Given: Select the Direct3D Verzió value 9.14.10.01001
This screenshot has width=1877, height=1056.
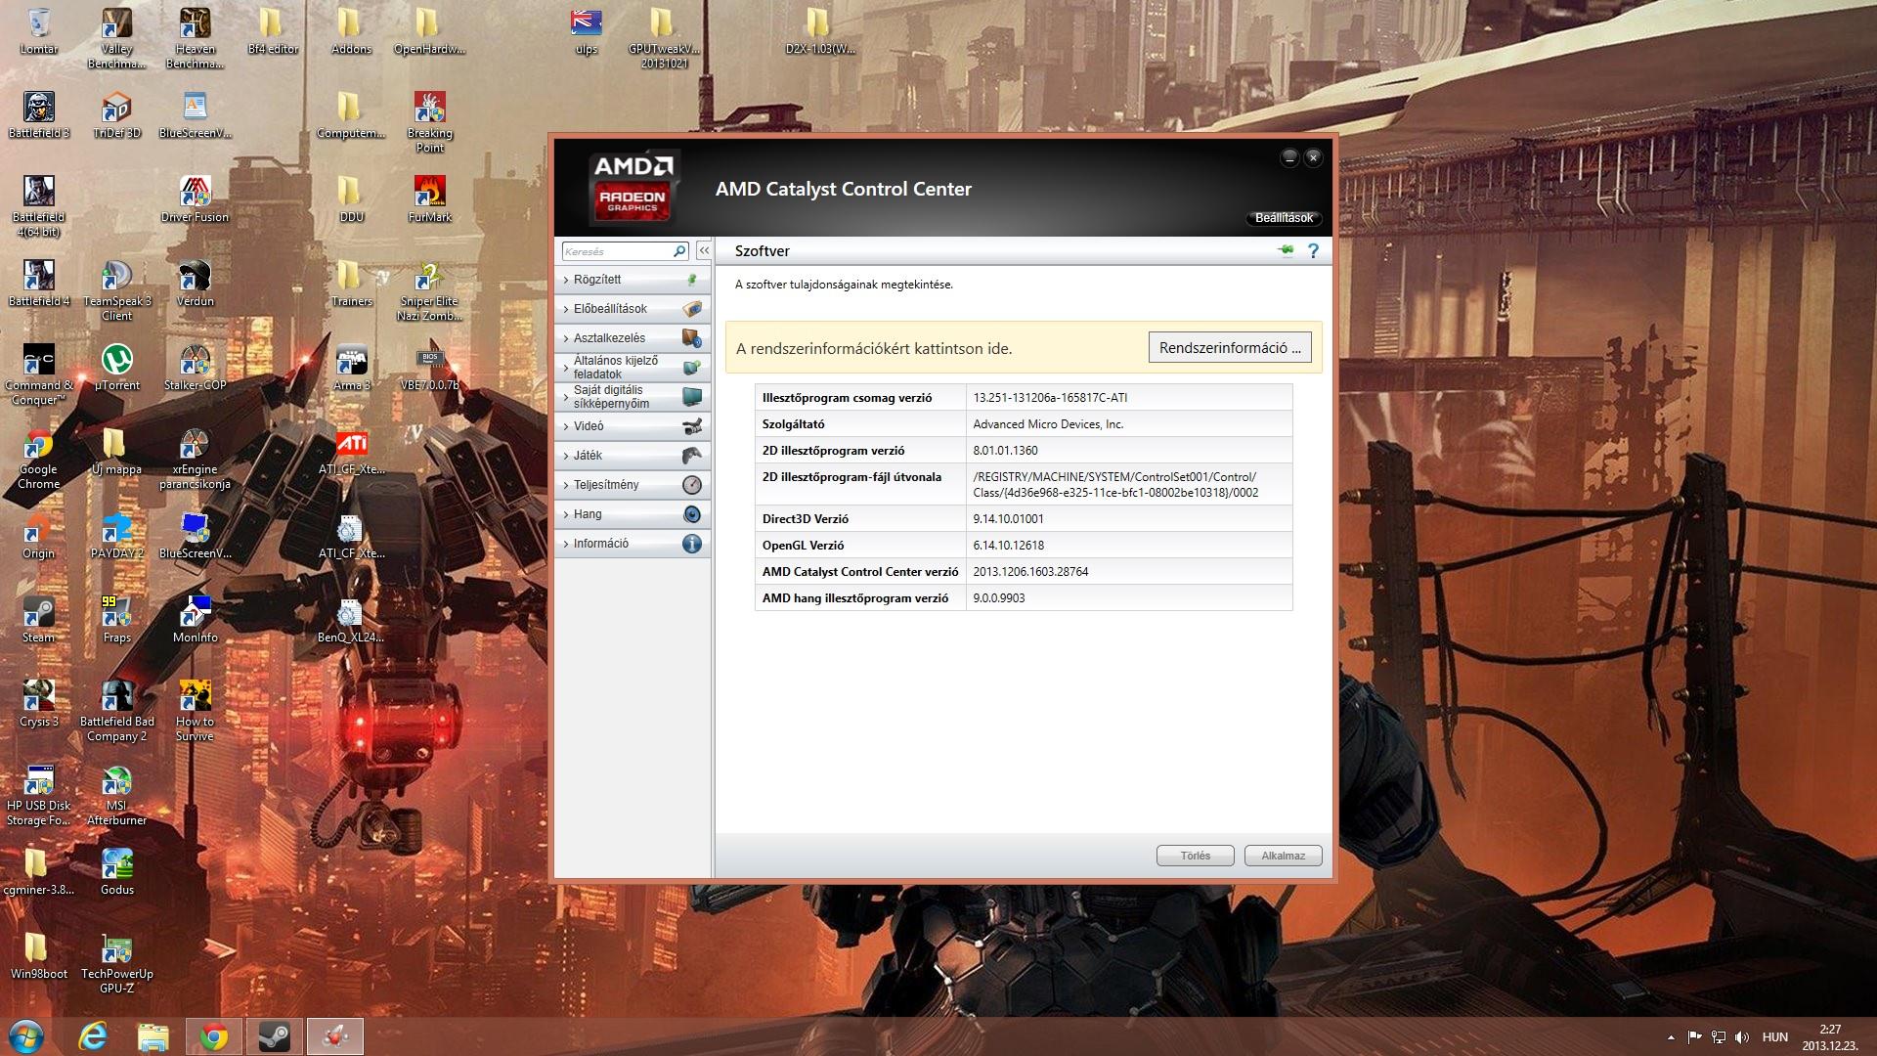Looking at the screenshot, I should pyautogui.click(x=1008, y=519).
